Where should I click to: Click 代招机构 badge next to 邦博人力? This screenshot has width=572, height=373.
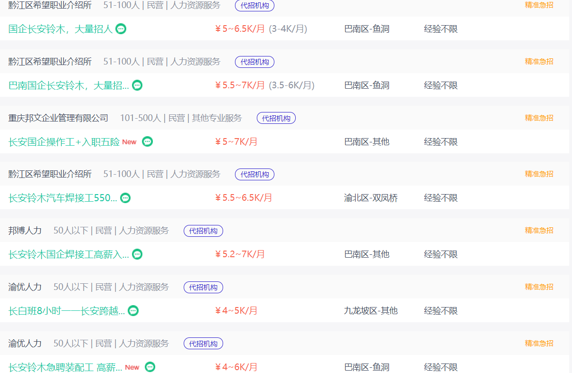203,231
